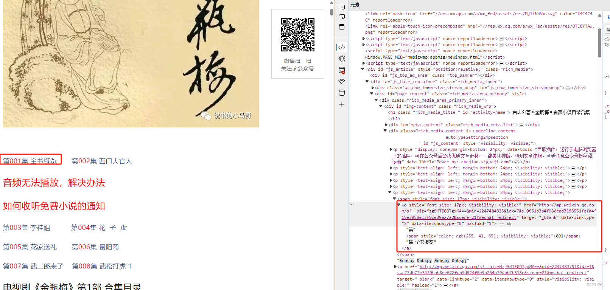610x290 pixels.
Task: Open the Console tool with error badge
Action: tap(342, 70)
